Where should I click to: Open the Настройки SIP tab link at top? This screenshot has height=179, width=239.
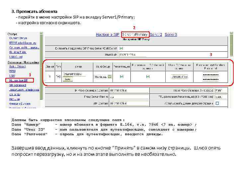coord(108,34)
